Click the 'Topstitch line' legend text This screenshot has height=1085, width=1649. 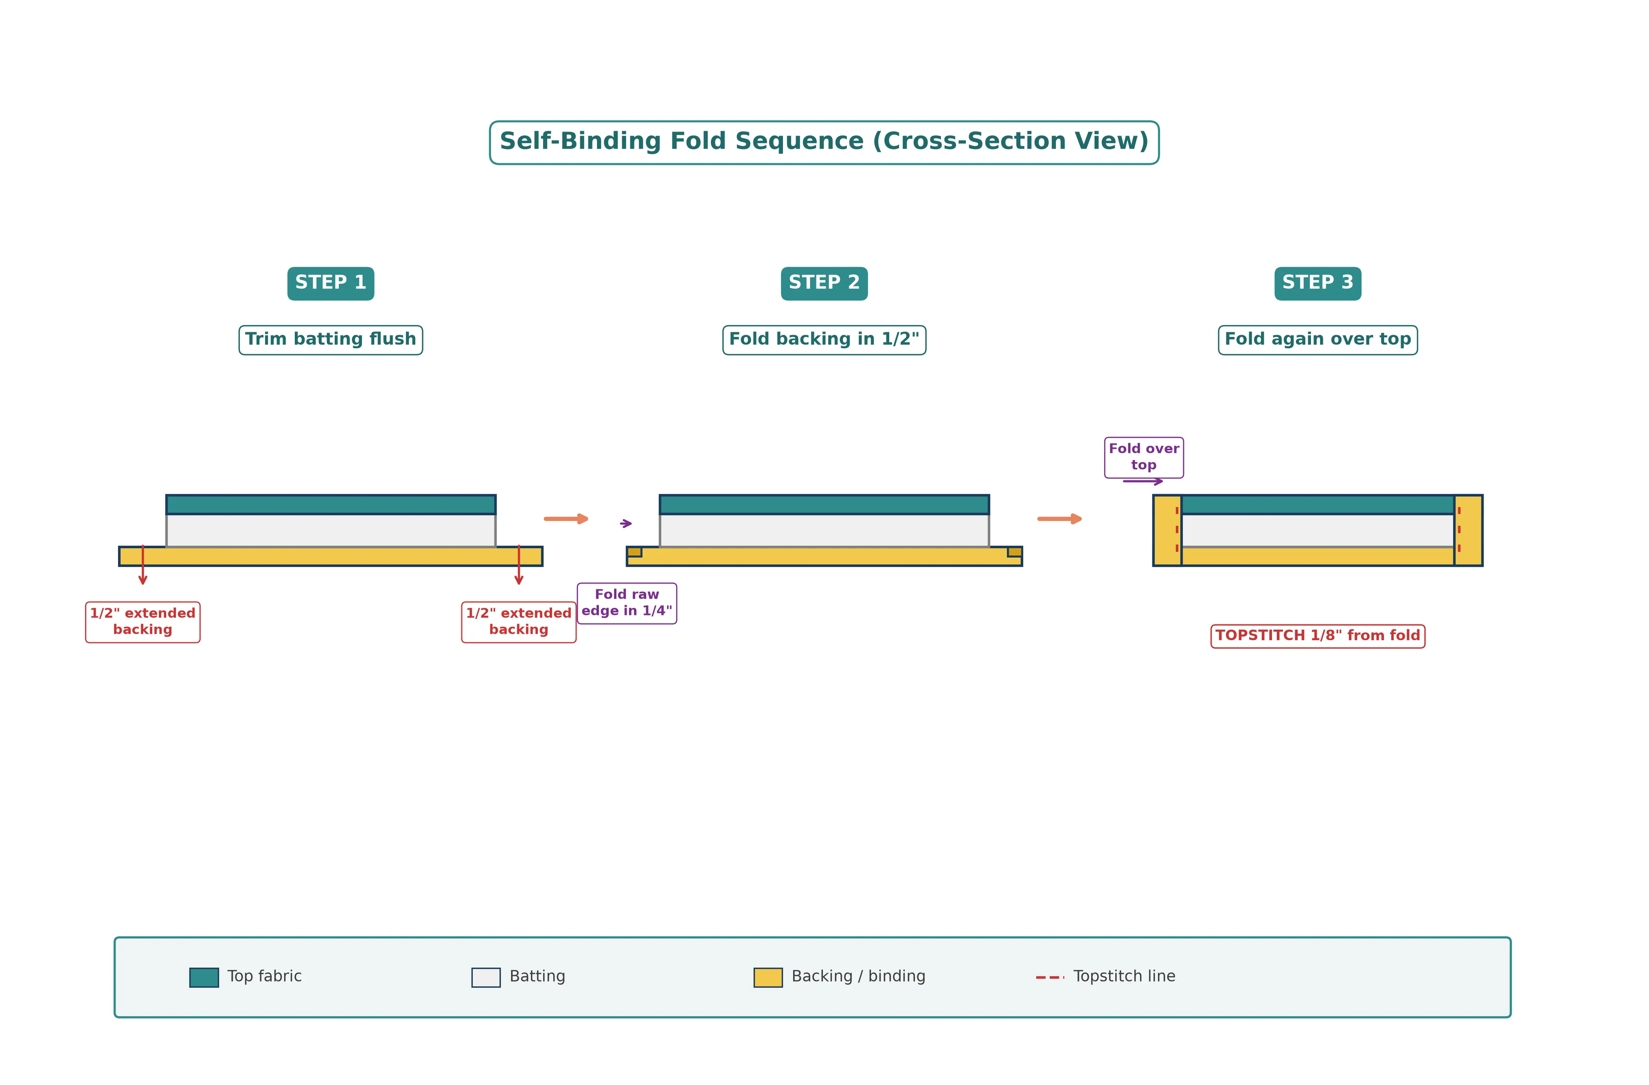(1124, 975)
